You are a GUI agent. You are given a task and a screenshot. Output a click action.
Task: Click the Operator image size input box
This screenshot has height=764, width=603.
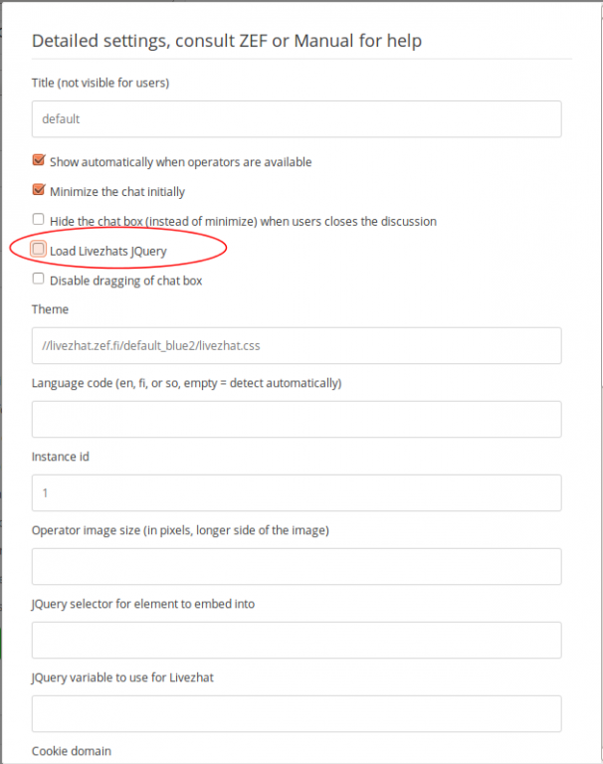point(297,566)
